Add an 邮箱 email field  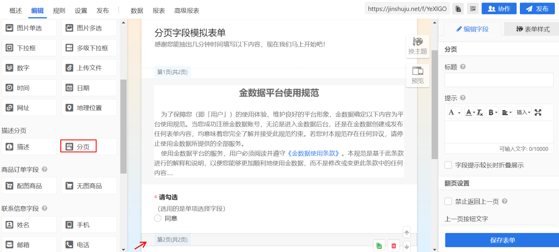tap(29, 244)
